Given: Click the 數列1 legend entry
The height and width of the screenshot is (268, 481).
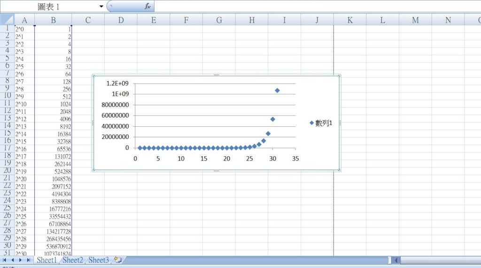Looking at the screenshot, I should (x=321, y=123).
